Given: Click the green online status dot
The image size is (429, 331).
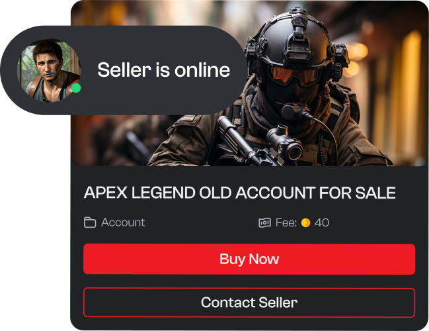Looking at the screenshot, I should [x=76, y=88].
